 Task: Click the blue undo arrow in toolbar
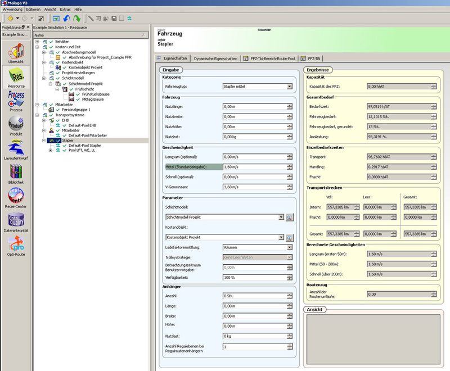click(x=66, y=19)
